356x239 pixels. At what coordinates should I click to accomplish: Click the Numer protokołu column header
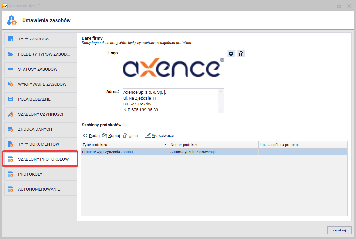coord(214,145)
